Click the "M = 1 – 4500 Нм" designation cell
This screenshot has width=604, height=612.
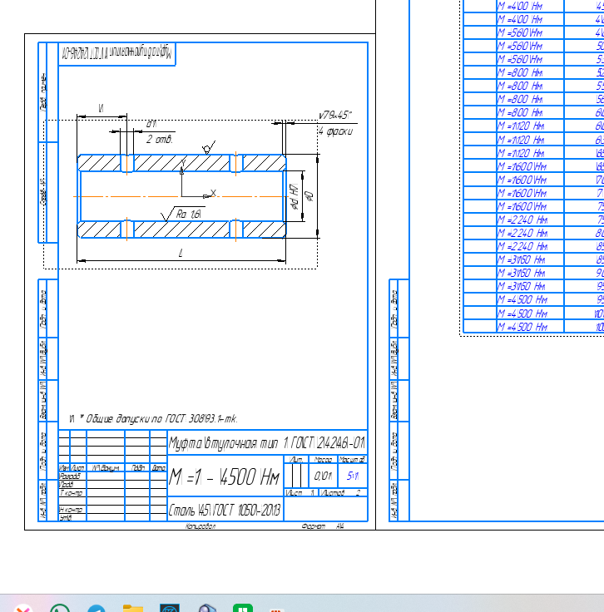(225, 478)
